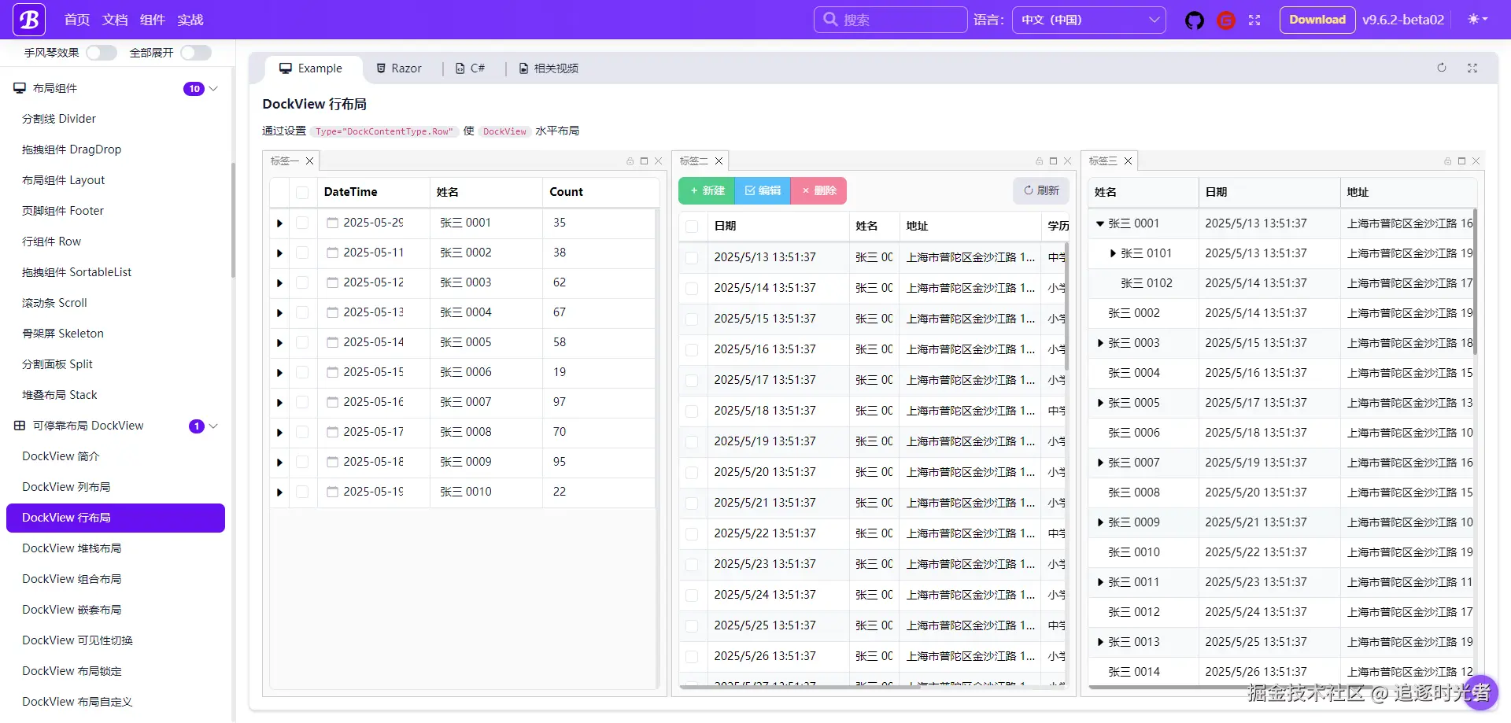Click the 编辑 button
1511x723 pixels.
tap(763, 191)
